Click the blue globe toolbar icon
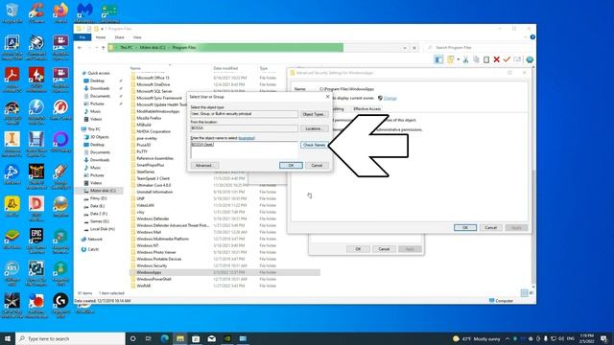This screenshot has width=614, height=345. click(530, 59)
